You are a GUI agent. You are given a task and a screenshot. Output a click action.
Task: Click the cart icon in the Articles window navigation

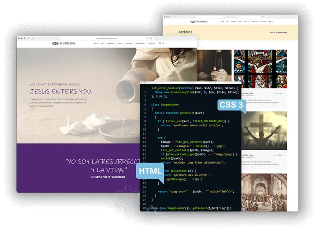point(270,21)
